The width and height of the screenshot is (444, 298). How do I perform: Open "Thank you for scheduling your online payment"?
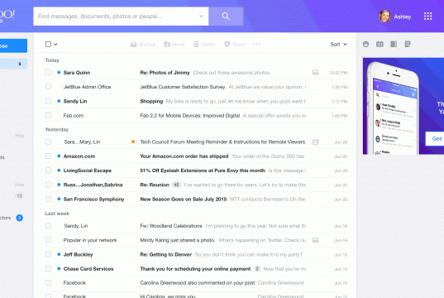pos(195,269)
